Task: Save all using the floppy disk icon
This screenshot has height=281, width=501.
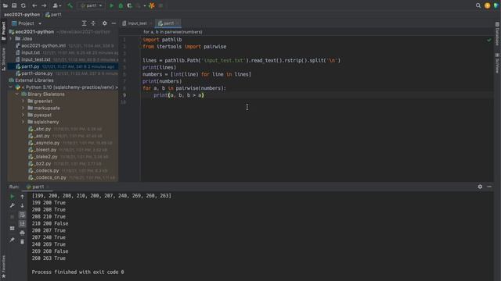Action: pos(14,5)
